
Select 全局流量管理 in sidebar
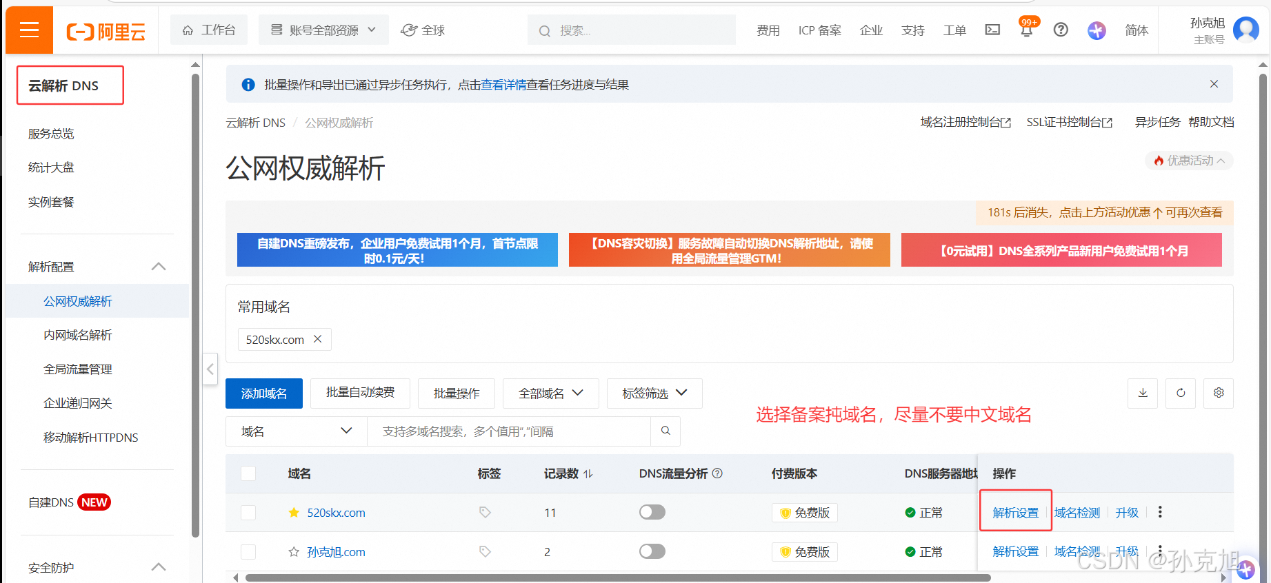point(77,369)
